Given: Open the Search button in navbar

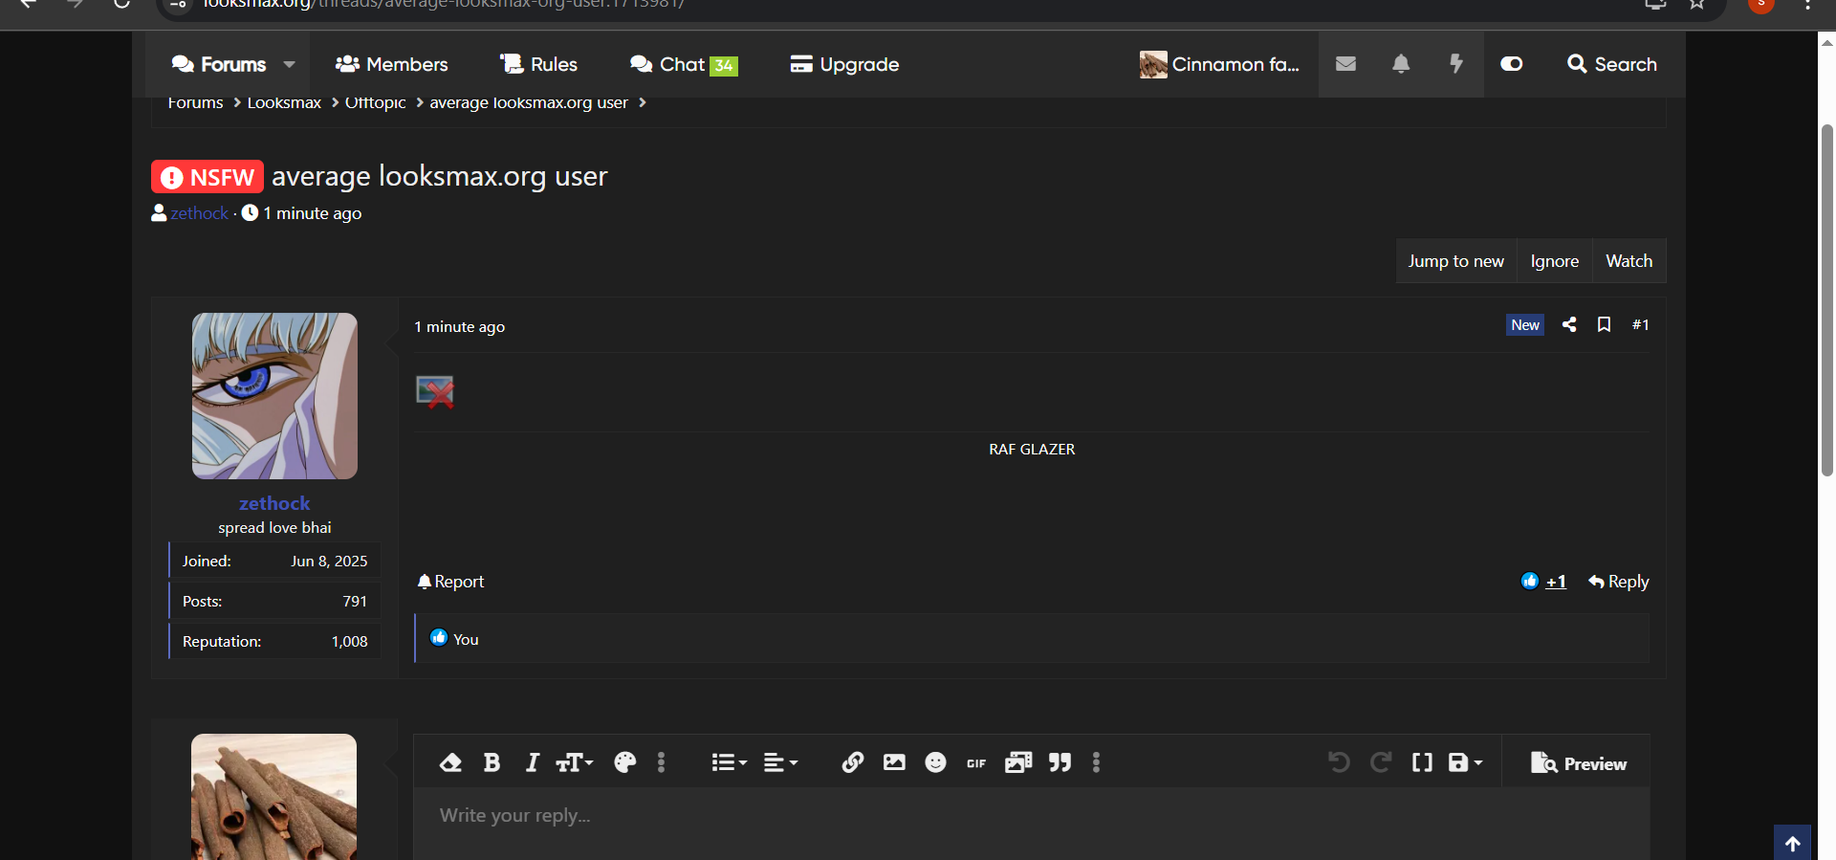Looking at the screenshot, I should coord(1612,64).
